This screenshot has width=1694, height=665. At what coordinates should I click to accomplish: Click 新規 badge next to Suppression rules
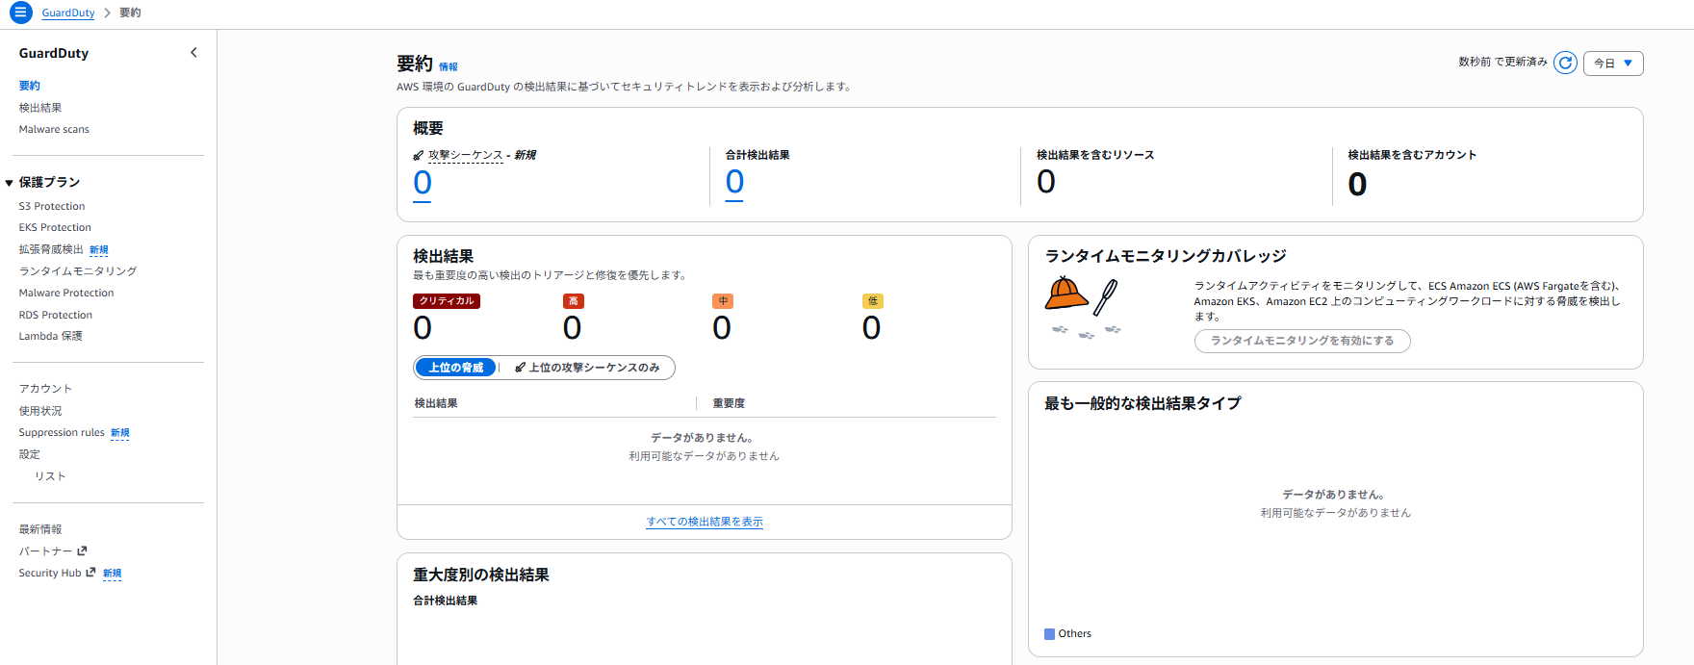119,433
